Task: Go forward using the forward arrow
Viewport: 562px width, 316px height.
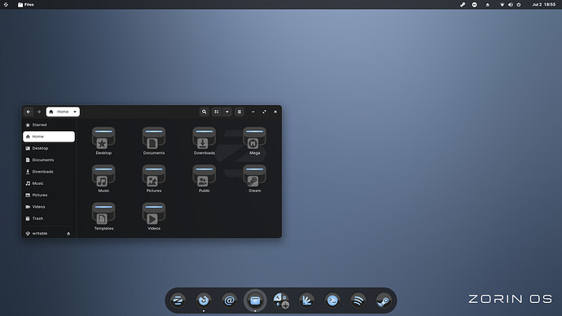Action: [39, 112]
